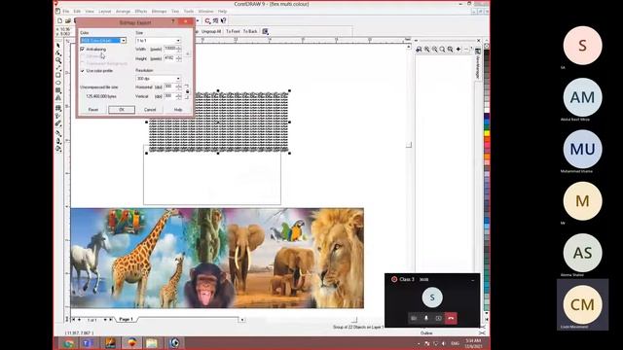The height and width of the screenshot is (350, 623).
Task: Open Chrome from the taskbar
Action: [69, 343]
